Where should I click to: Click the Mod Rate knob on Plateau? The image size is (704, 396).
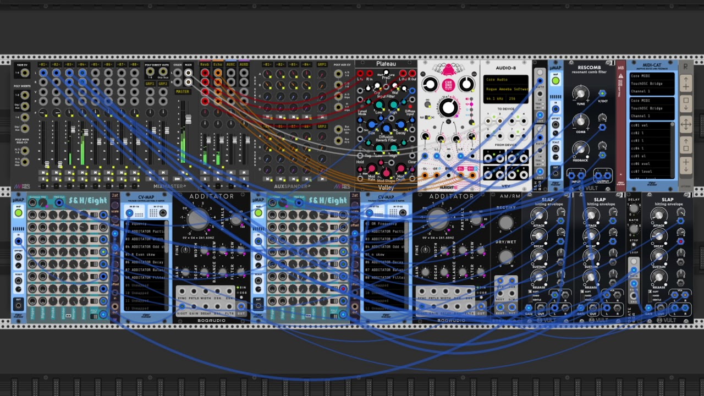coord(372,169)
